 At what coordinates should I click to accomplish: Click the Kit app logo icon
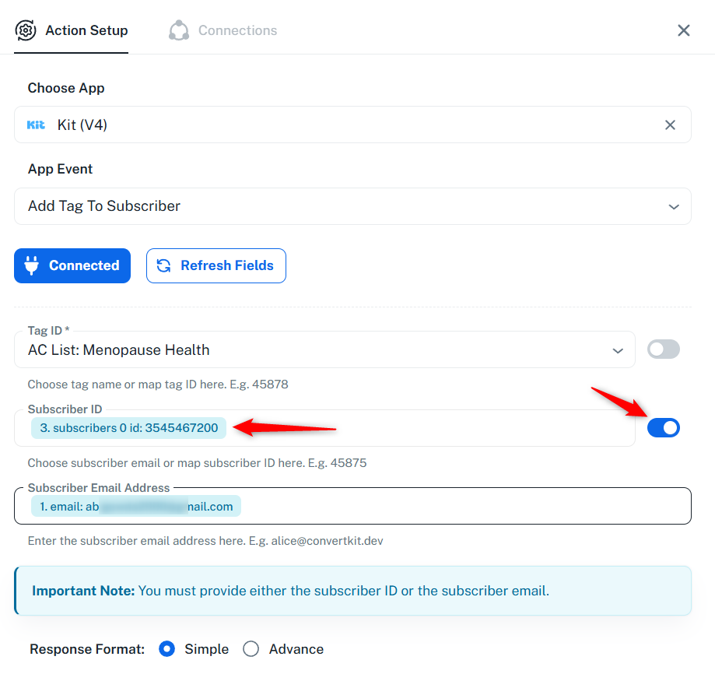tap(36, 125)
